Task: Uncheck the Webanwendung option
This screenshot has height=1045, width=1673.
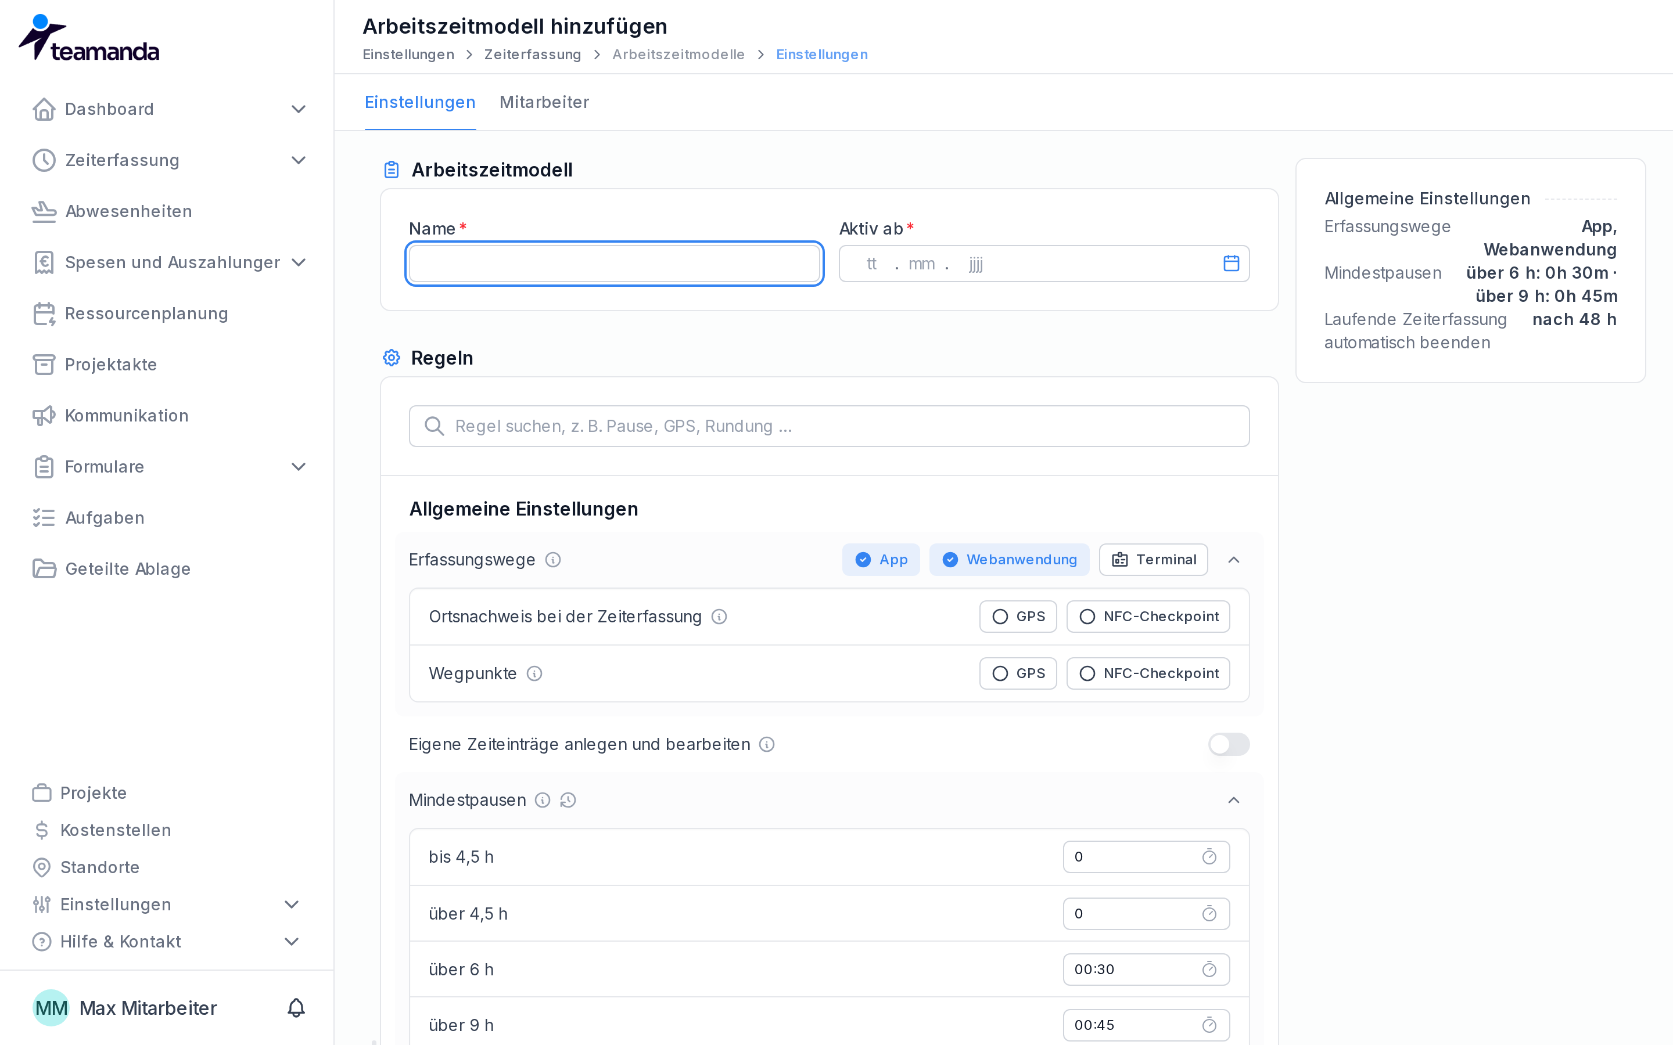Action: (1010, 560)
